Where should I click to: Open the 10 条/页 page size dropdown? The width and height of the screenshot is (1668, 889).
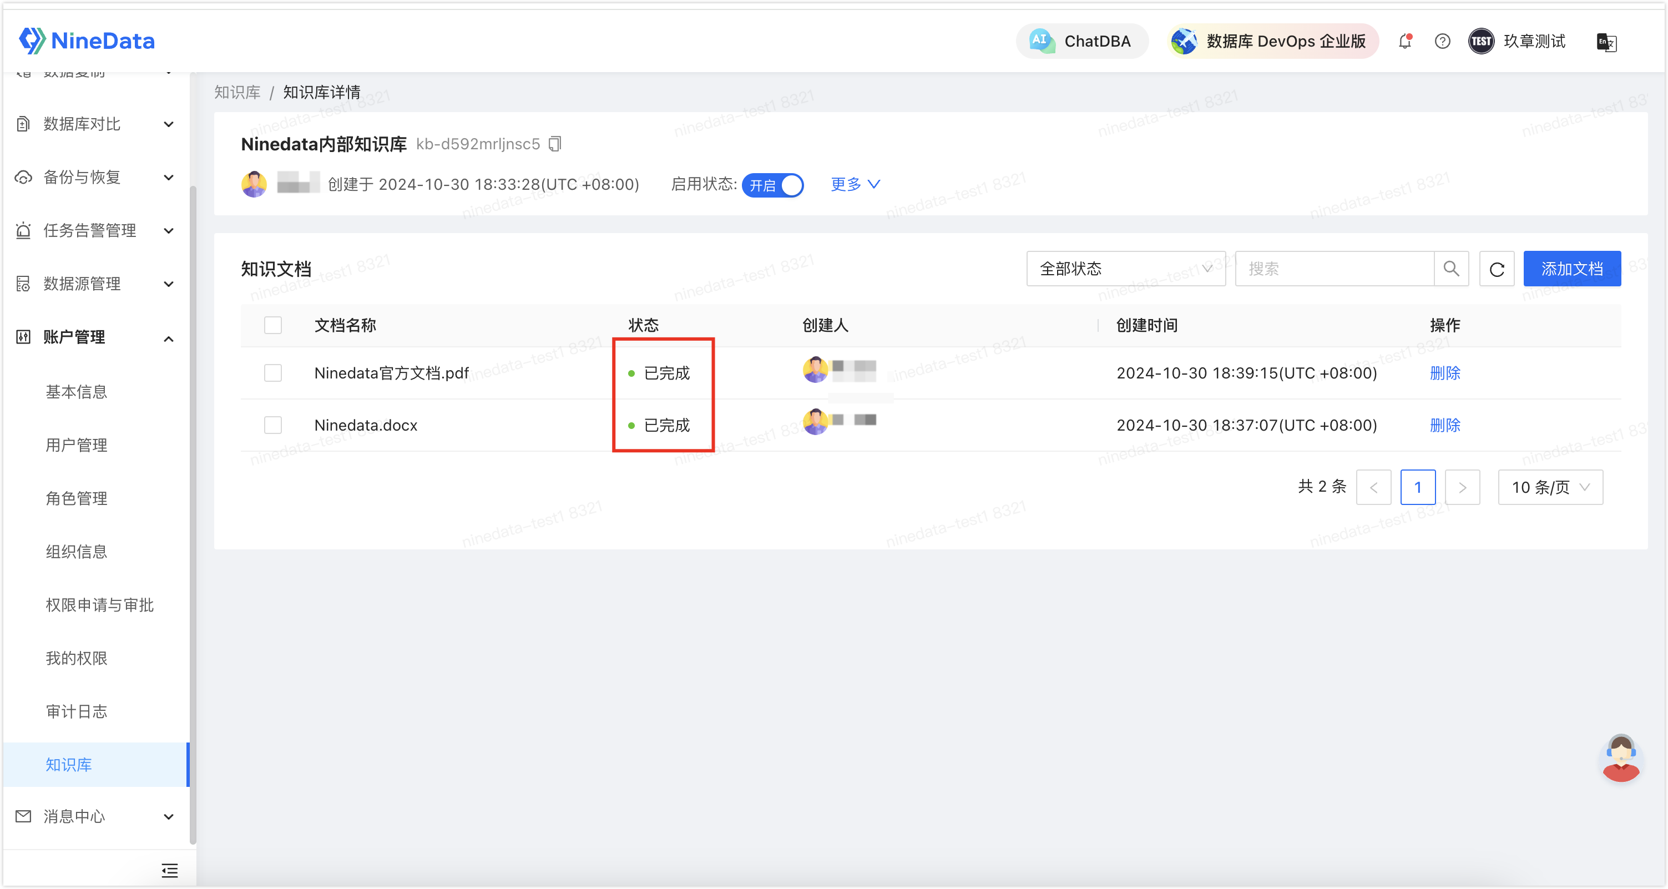[1550, 487]
